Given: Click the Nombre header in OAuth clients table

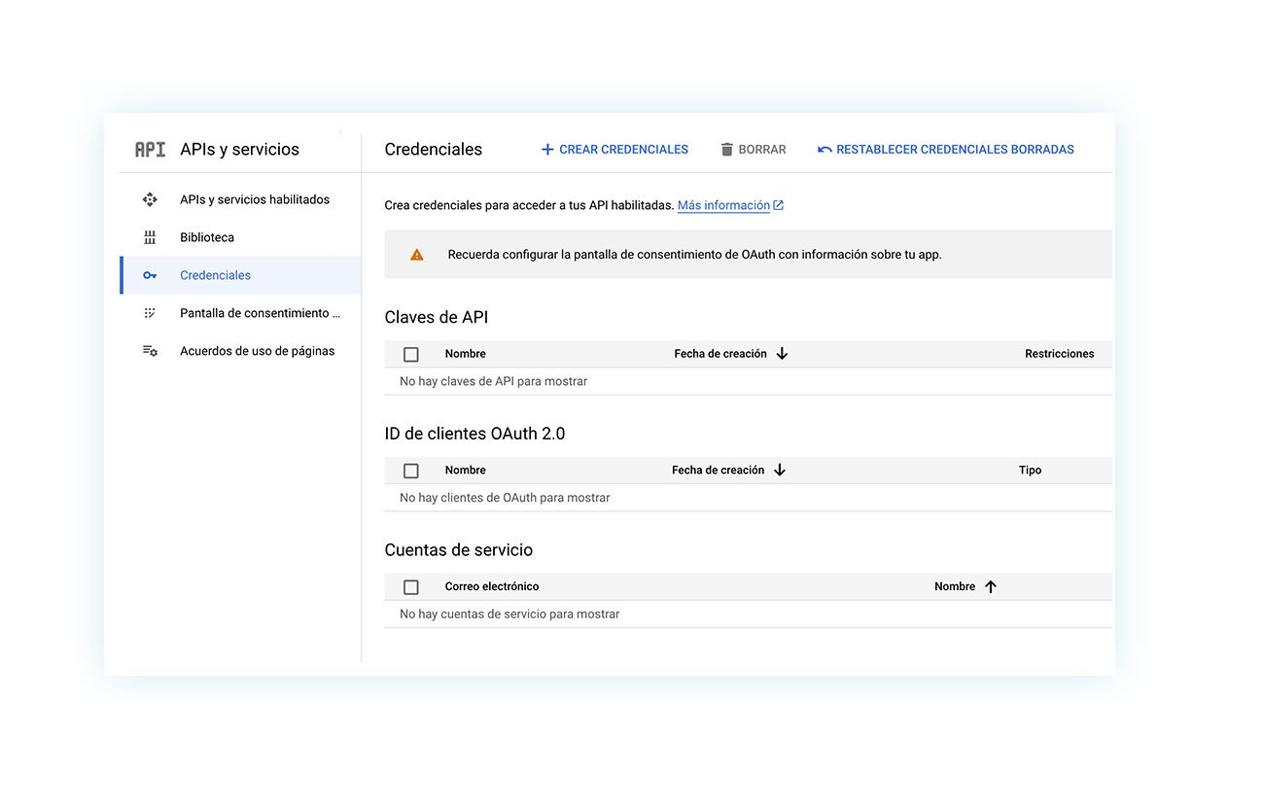Looking at the screenshot, I should [x=466, y=471].
